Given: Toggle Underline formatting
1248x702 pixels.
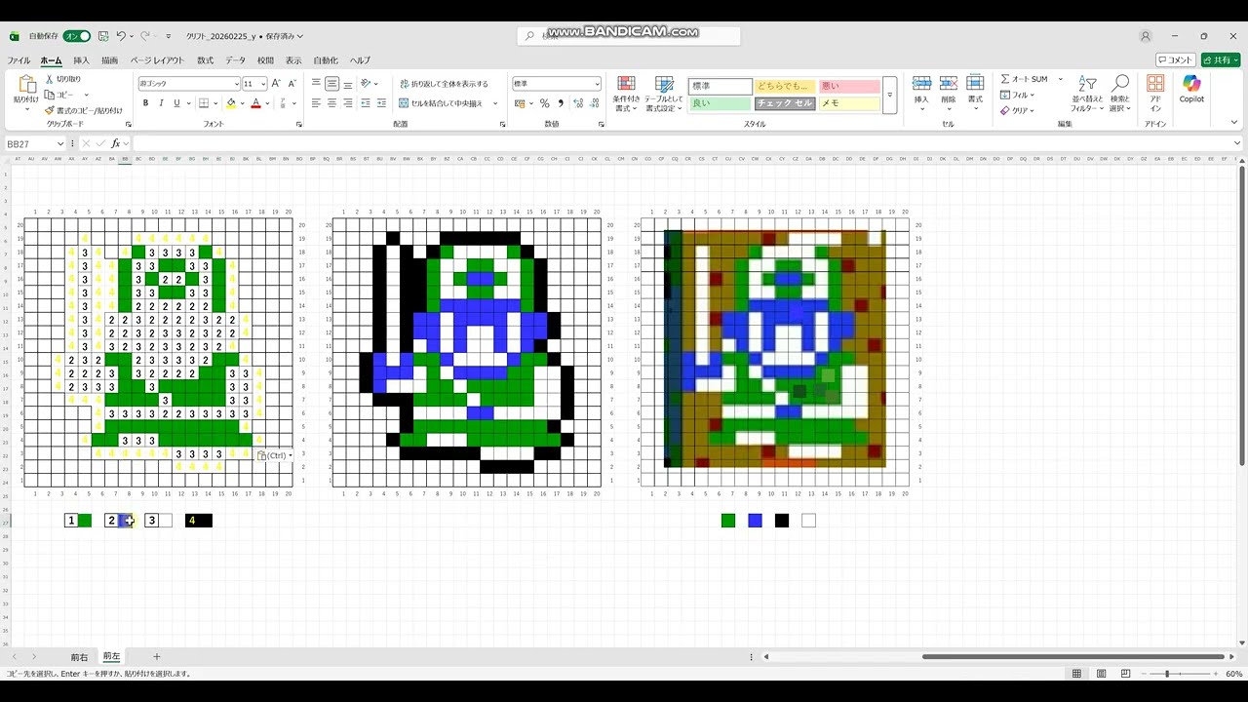Looking at the screenshot, I should coord(176,103).
